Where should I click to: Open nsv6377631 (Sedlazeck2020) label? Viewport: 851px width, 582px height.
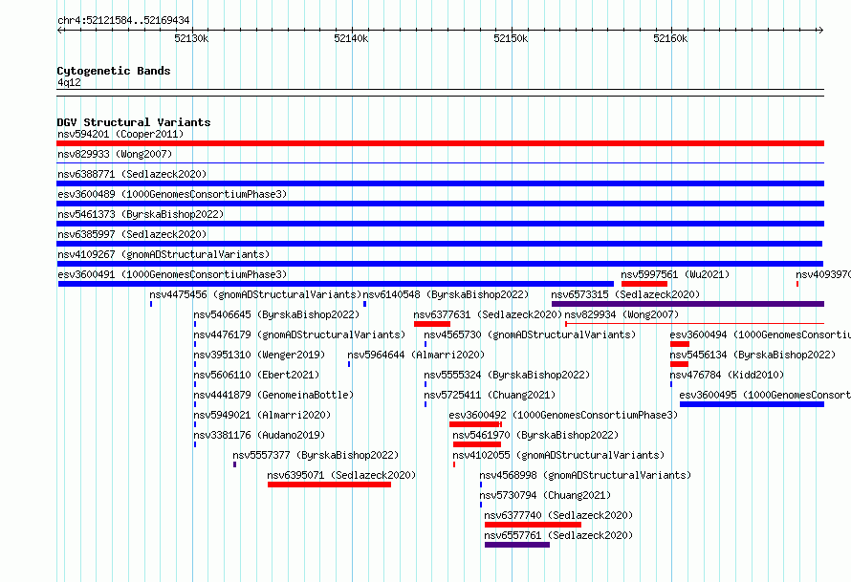pos(488,314)
